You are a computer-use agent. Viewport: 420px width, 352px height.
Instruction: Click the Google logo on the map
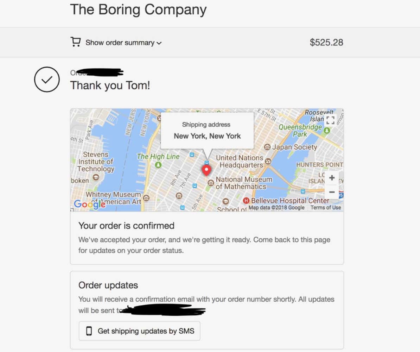coord(89,204)
